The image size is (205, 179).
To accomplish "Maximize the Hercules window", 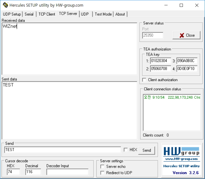I will [181, 5].
